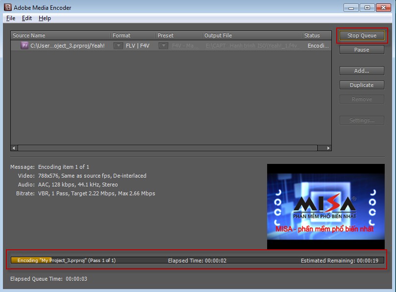Click the Remove button
Image resolution: width=396 pixels, height=292 pixels.
[x=362, y=99]
